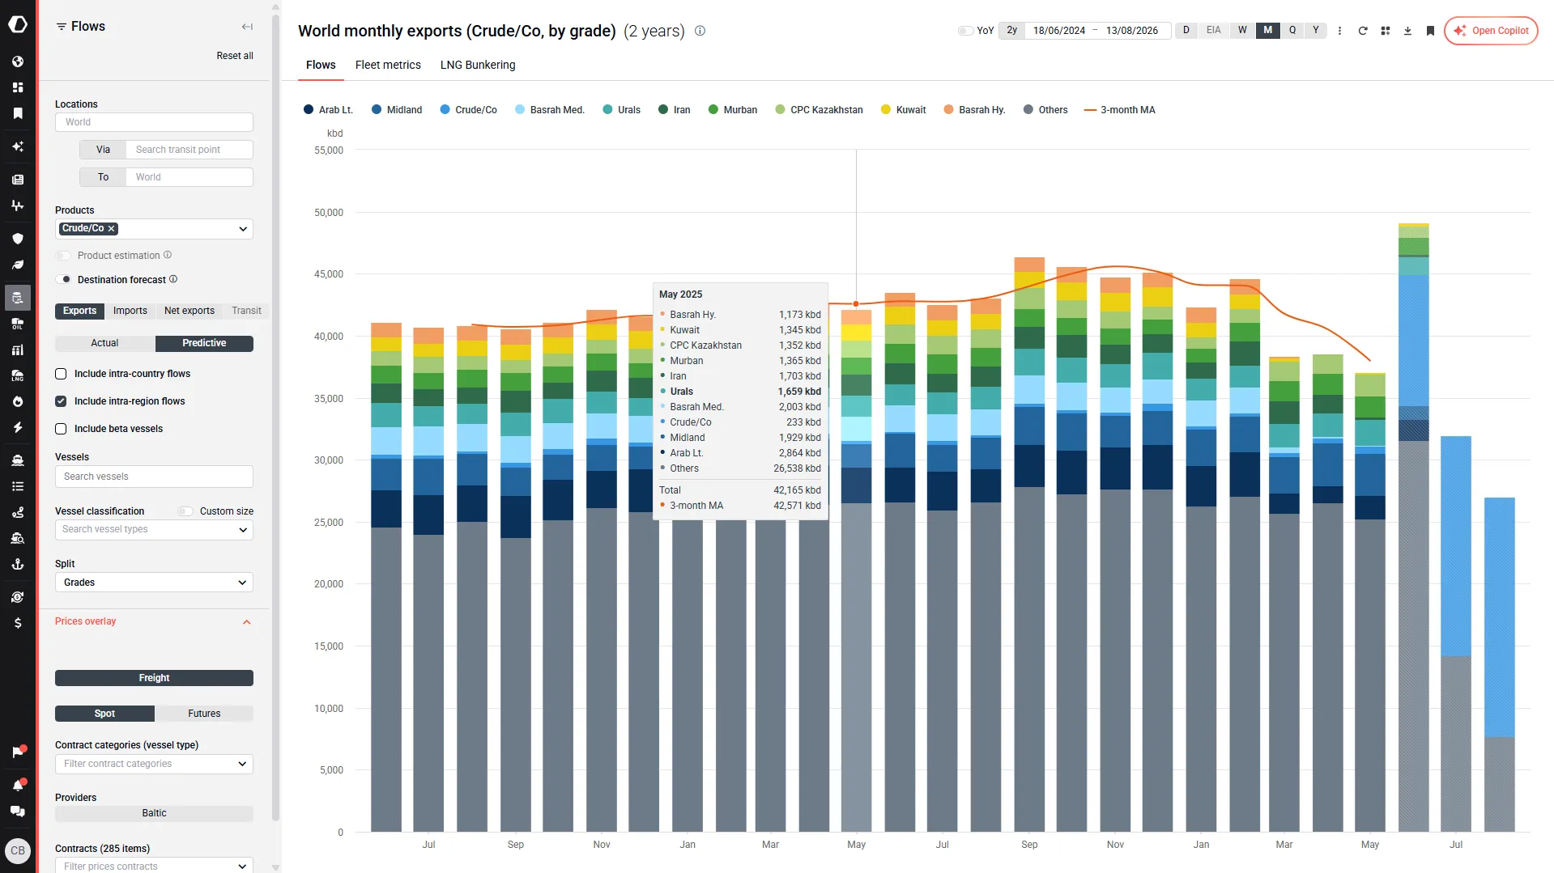Select Weekly (W) granularity

coord(1242,31)
